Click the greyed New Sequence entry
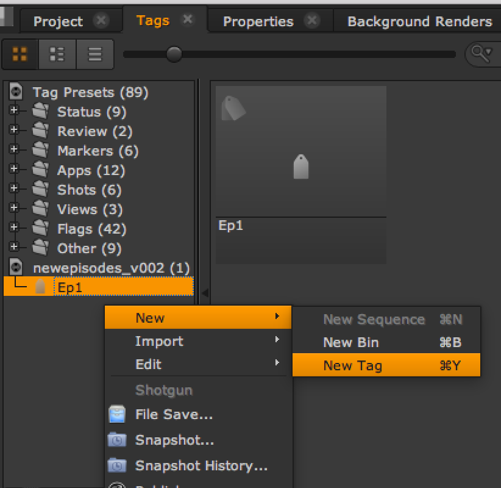This screenshot has height=488, width=501. pos(386,319)
